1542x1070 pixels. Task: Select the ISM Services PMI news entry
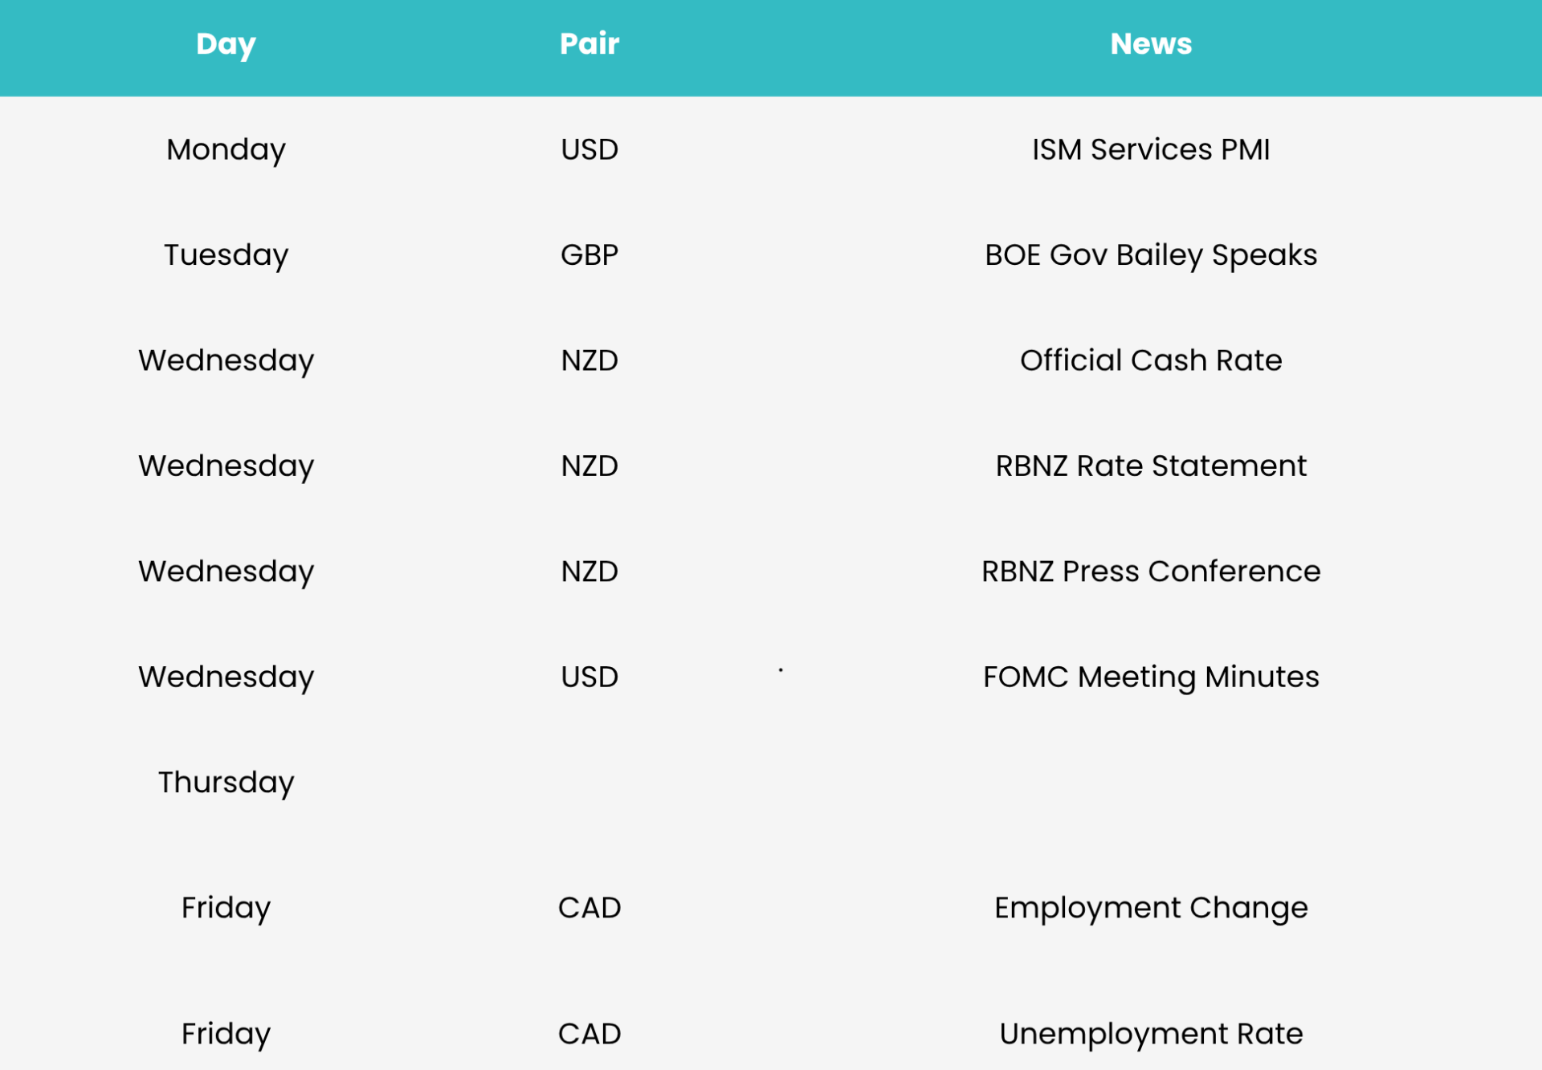[x=1151, y=149]
